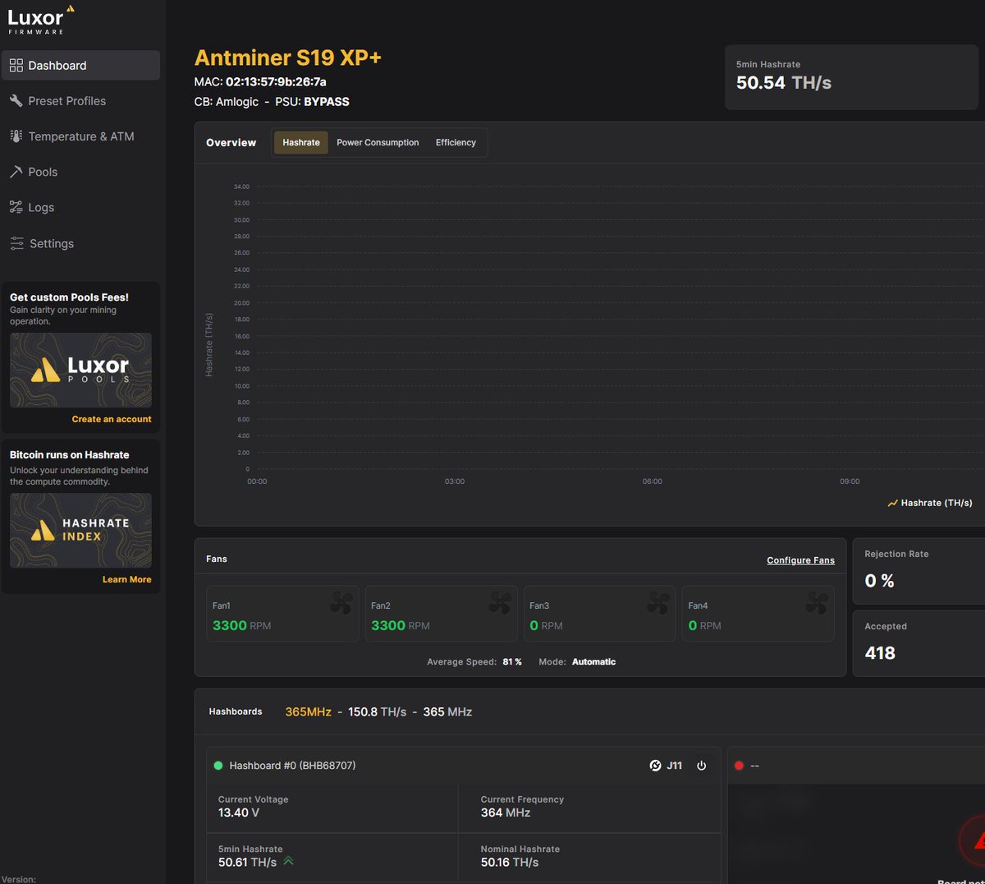Click the Fan3 fan icon
This screenshot has height=884, width=985.
[x=658, y=603]
